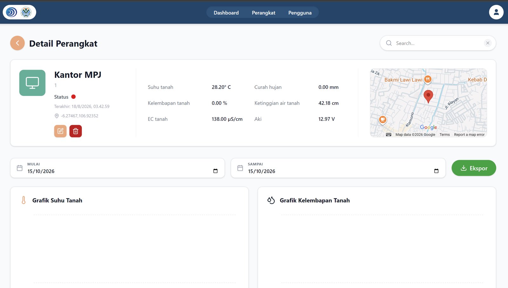
Task: Click the location pin icon beside the coordinates
Action: [57, 116]
